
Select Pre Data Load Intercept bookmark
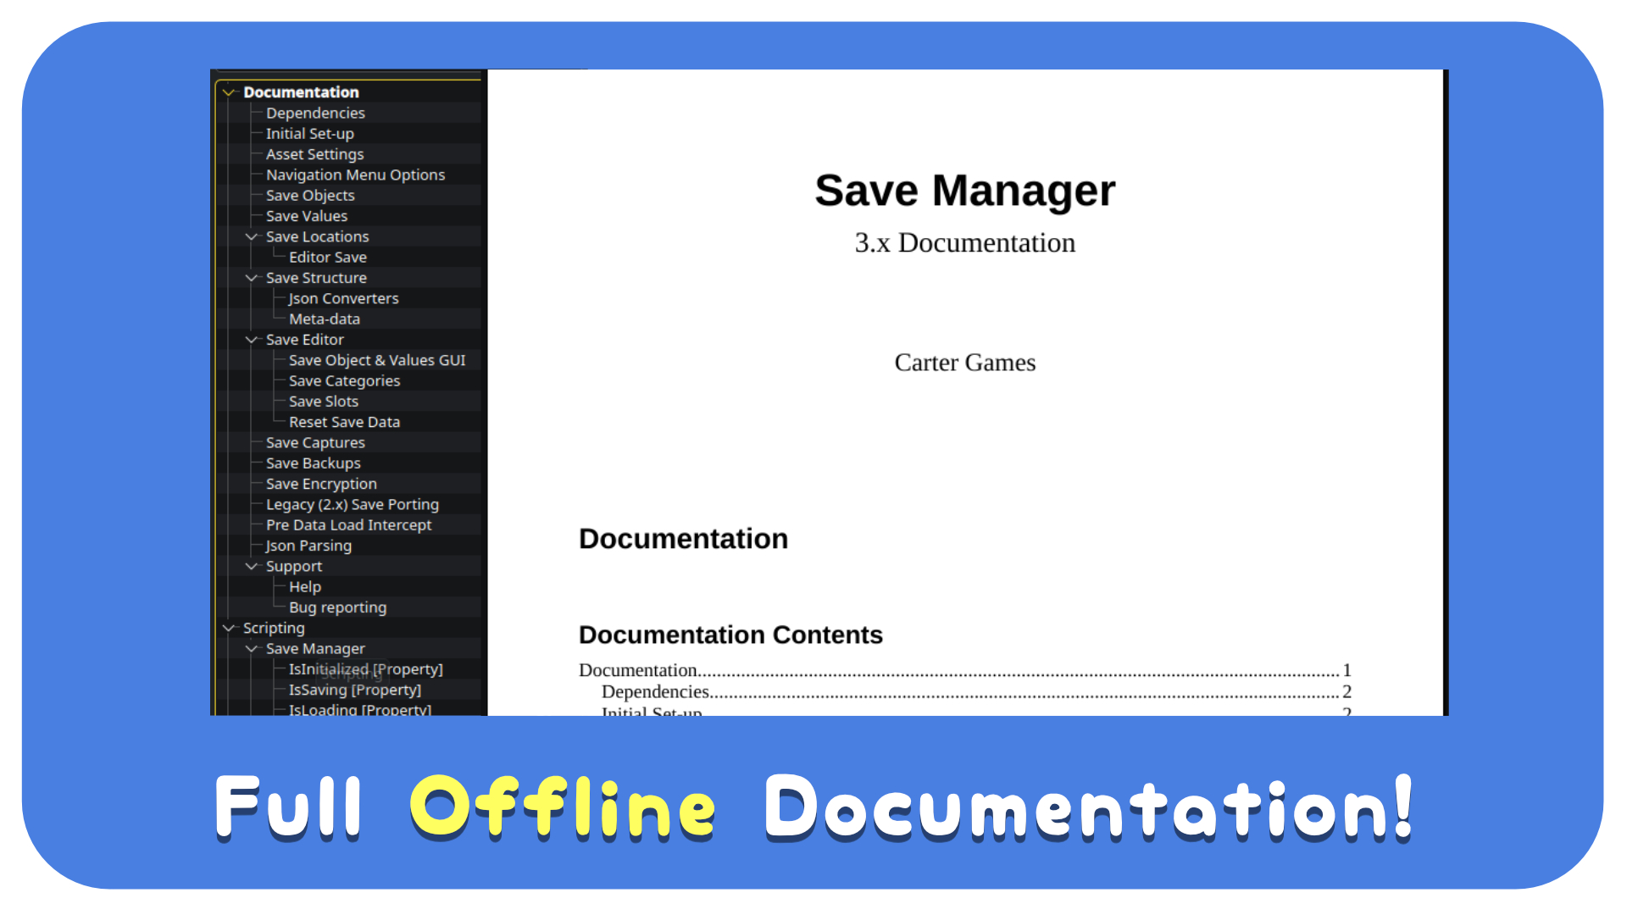tap(348, 525)
